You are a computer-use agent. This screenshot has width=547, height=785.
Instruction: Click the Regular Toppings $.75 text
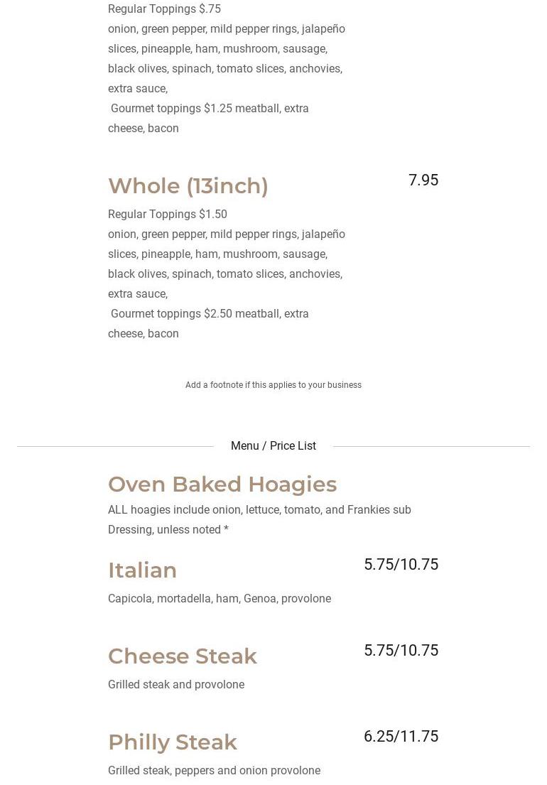pos(164,9)
